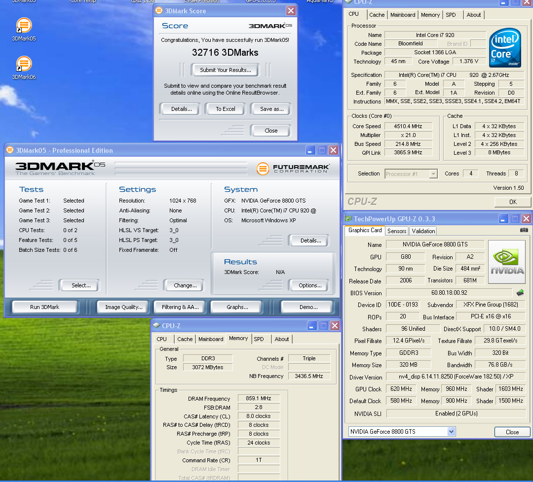Click the 3DMark05 Professional Edition title bar icon
Image resolution: width=533 pixels, height=482 pixels.
pyautogui.click(x=10, y=150)
